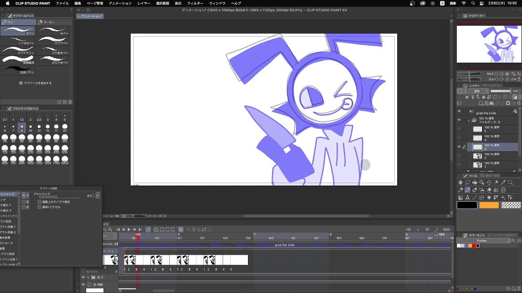
Task: Select brush size 10 preset
Action: coord(30,129)
